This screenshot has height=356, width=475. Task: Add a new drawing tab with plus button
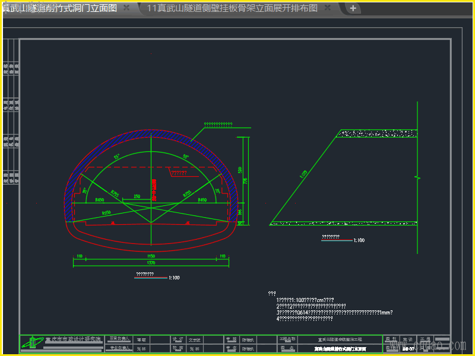[x=353, y=8]
